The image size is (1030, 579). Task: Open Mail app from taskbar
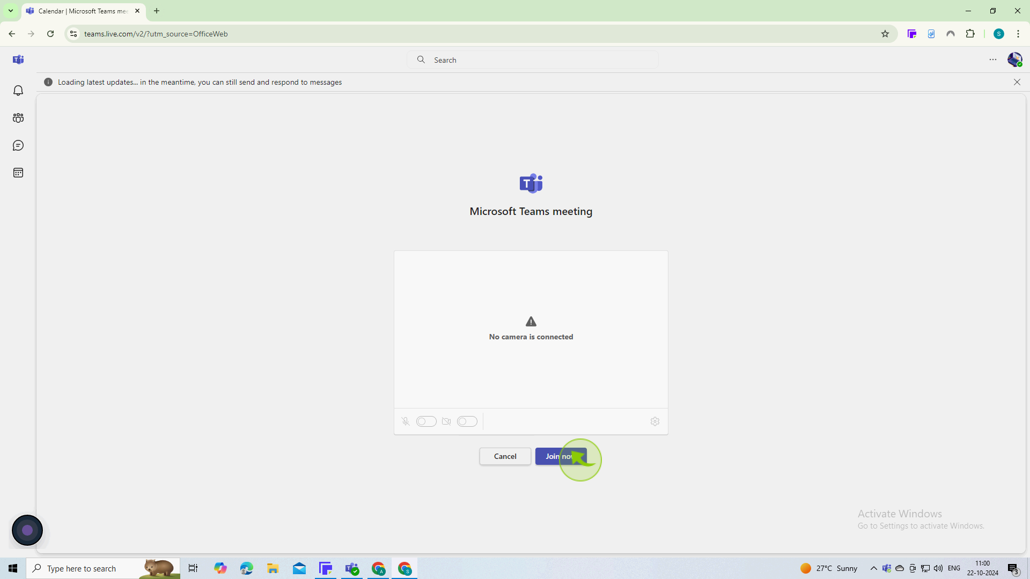pos(299,568)
